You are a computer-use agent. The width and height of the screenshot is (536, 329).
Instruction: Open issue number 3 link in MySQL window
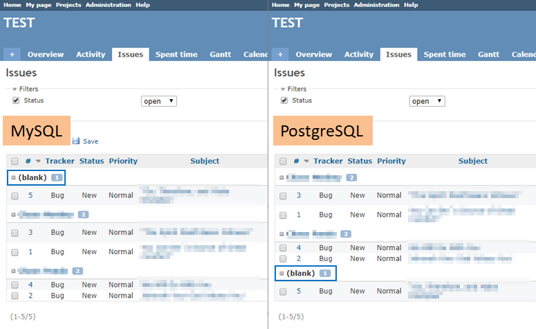[30, 232]
